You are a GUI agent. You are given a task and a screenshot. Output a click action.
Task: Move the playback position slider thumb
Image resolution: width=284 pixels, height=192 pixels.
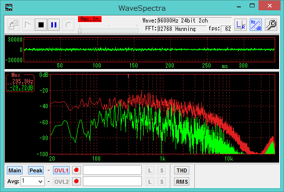79,30
